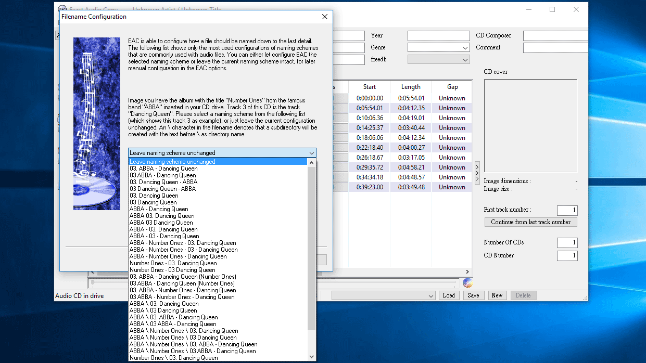Viewport: 646px width, 363px height.
Task: Focus the CD Composer input field
Action: coord(555,36)
